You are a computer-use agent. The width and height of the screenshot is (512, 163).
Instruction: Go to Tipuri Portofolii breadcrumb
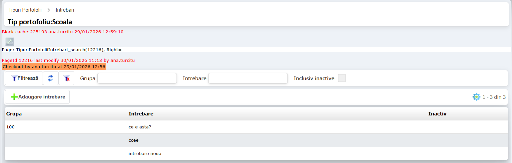(25, 10)
